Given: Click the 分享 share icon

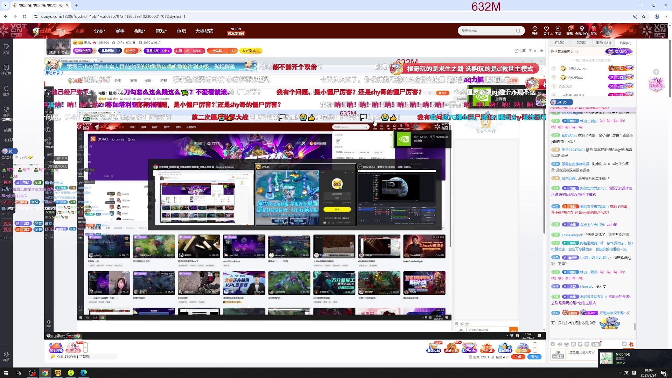Looking at the screenshot, I should point(520,51).
